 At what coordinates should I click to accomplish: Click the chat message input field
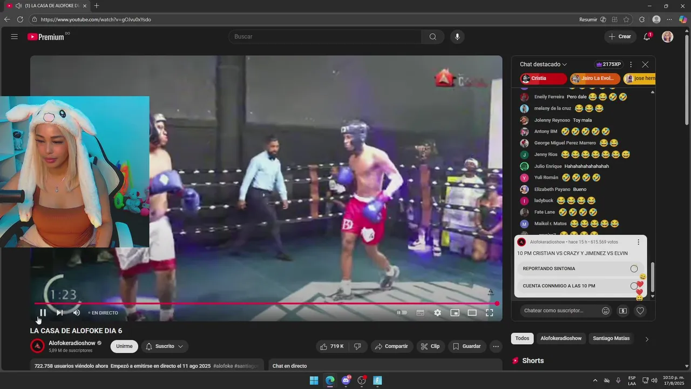560,311
